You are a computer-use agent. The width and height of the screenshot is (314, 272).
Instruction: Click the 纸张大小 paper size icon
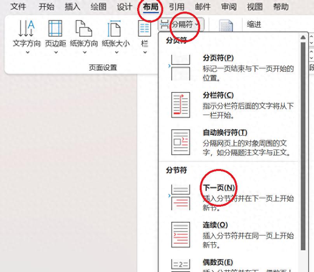(x=114, y=28)
